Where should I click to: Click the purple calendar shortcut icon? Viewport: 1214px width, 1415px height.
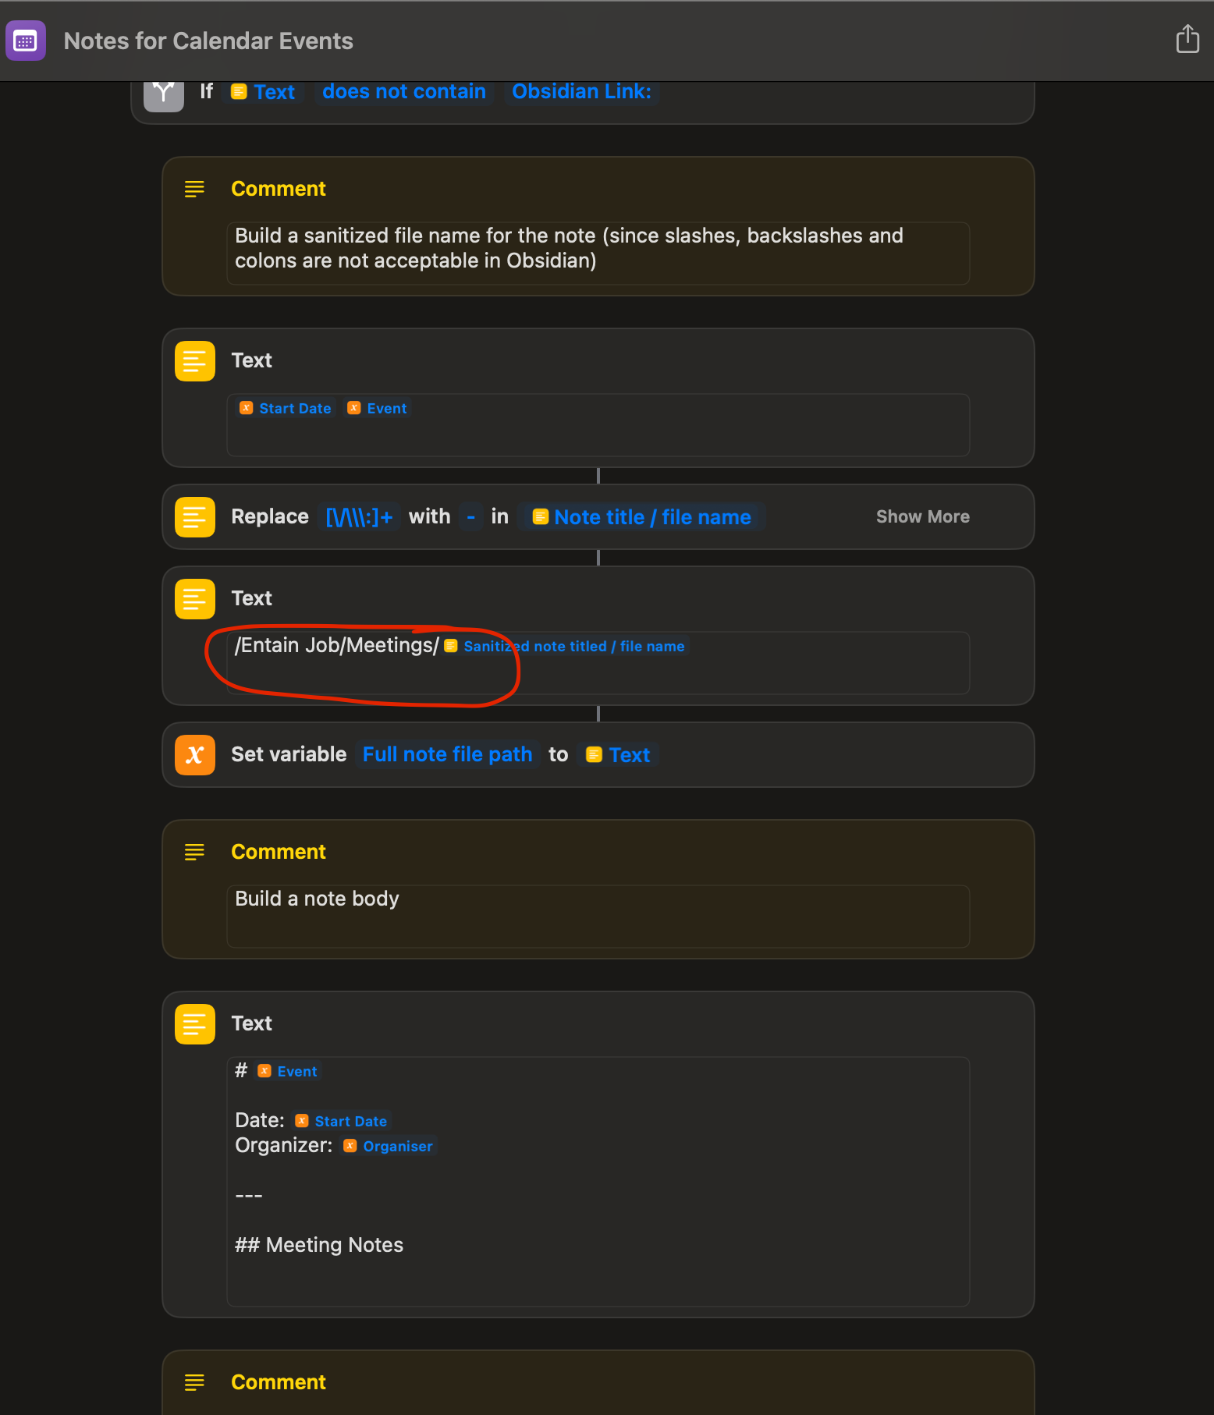[x=26, y=41]
